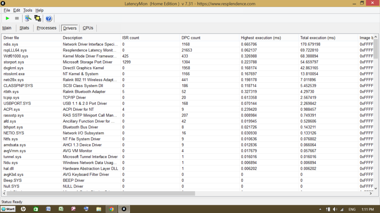
Task: Sort by the Driver file column header
Action: [x=31, y=38]
